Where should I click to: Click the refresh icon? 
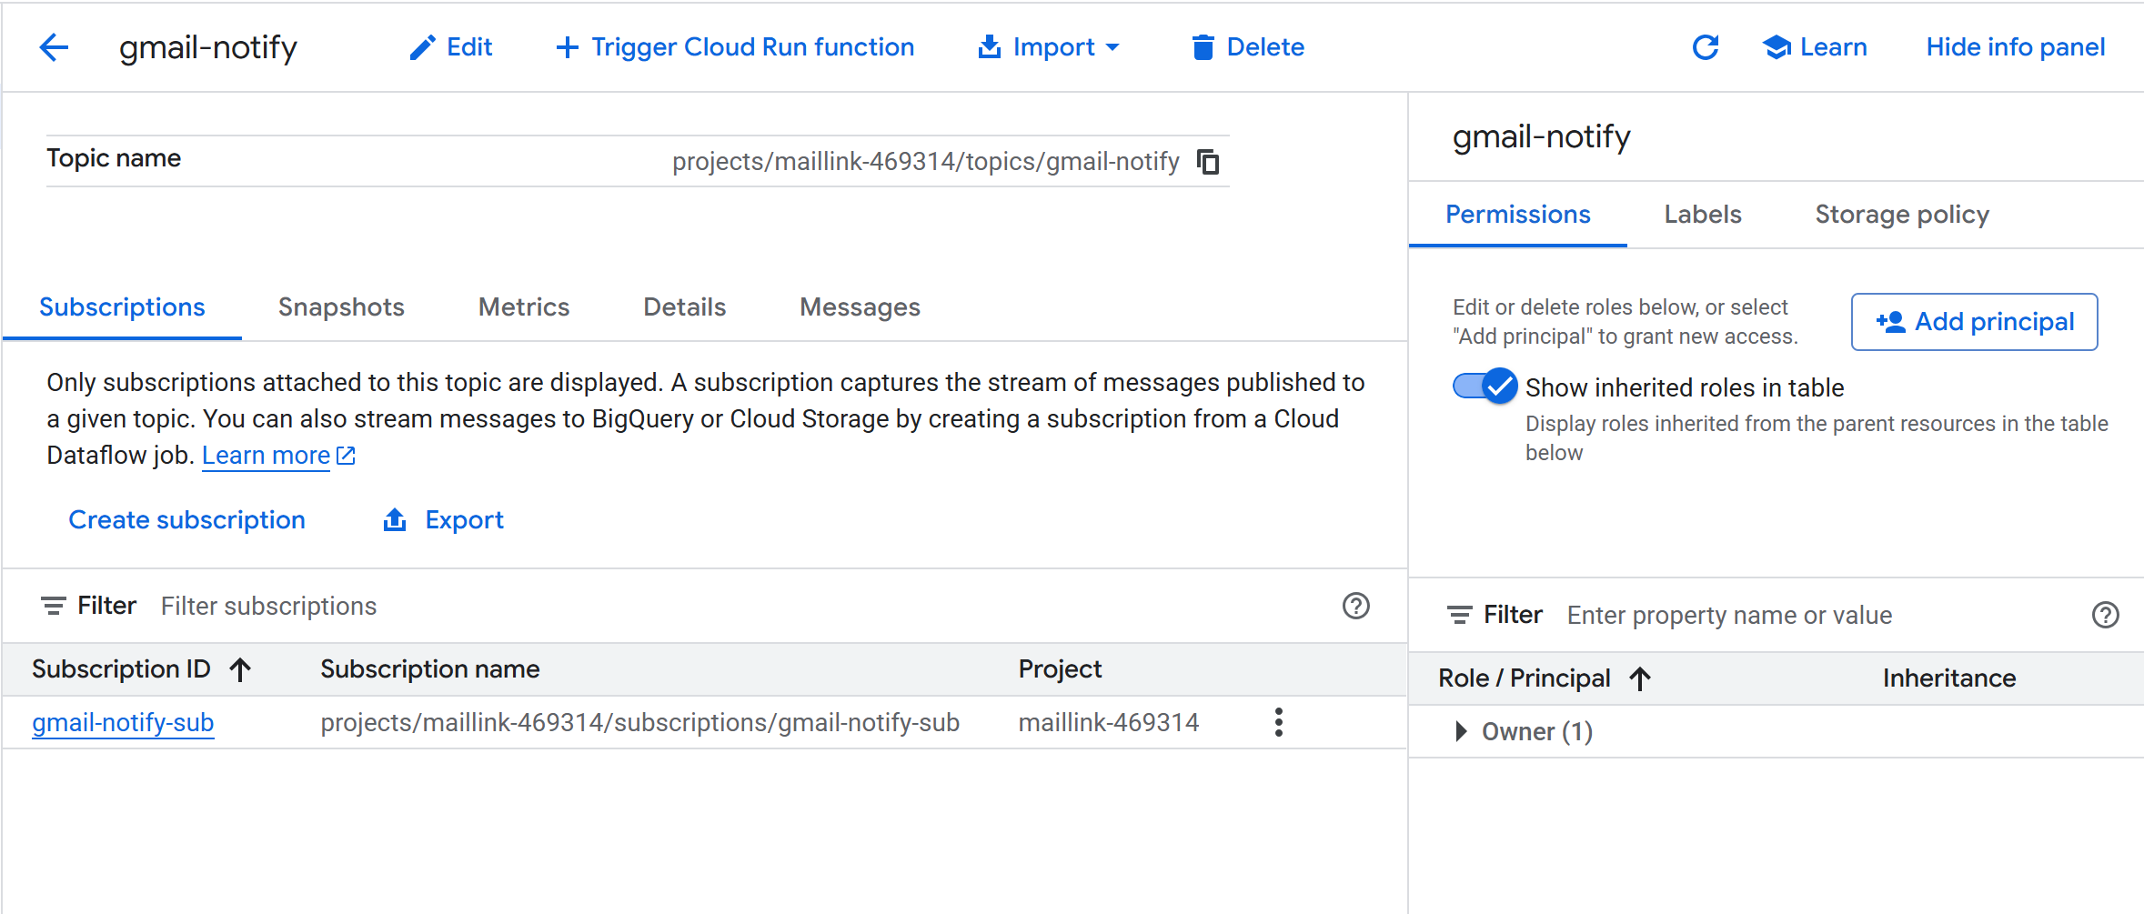pyautogui.click(x=1705, y=47)
